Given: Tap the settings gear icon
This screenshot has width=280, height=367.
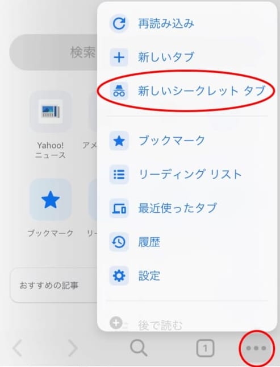Looking at the screenshot, I should point(119,276).
